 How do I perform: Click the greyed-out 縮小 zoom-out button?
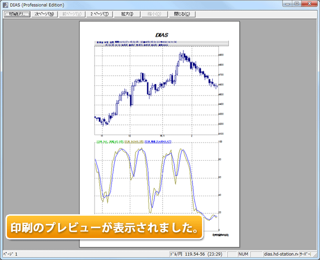click(155, 14)
